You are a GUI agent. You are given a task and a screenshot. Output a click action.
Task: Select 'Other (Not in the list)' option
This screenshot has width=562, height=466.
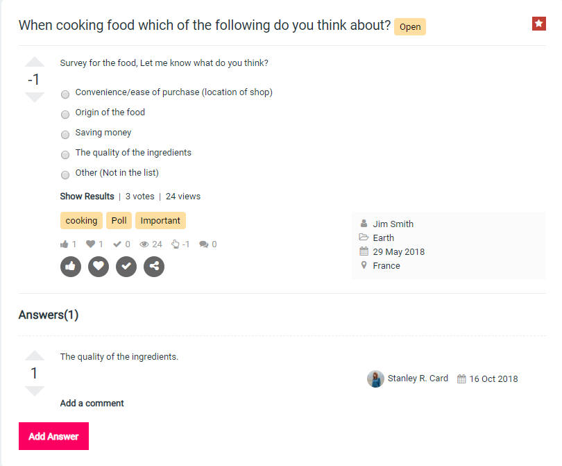tap(65, 174)
